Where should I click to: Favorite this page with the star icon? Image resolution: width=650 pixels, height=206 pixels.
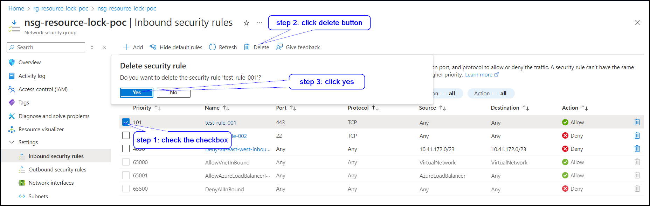click(x=246, y=23)
